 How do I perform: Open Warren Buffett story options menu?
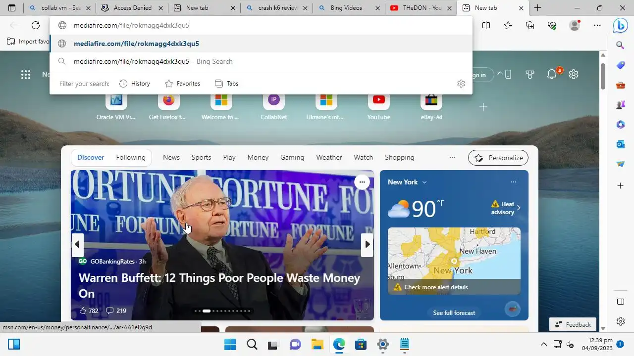(362, 182)
